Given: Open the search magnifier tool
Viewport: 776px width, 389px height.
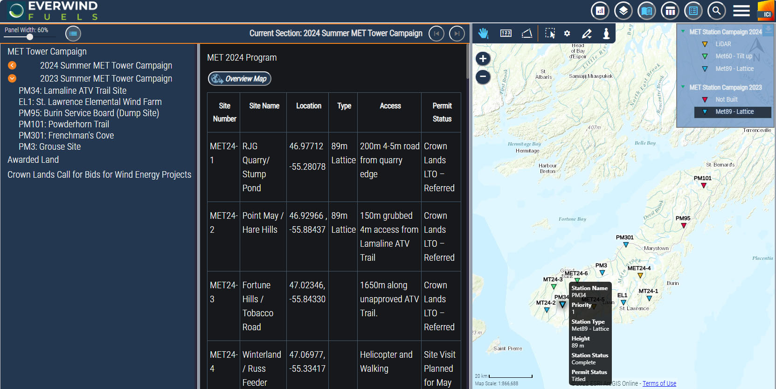Looking at the screenshot, I should (716, 11).
